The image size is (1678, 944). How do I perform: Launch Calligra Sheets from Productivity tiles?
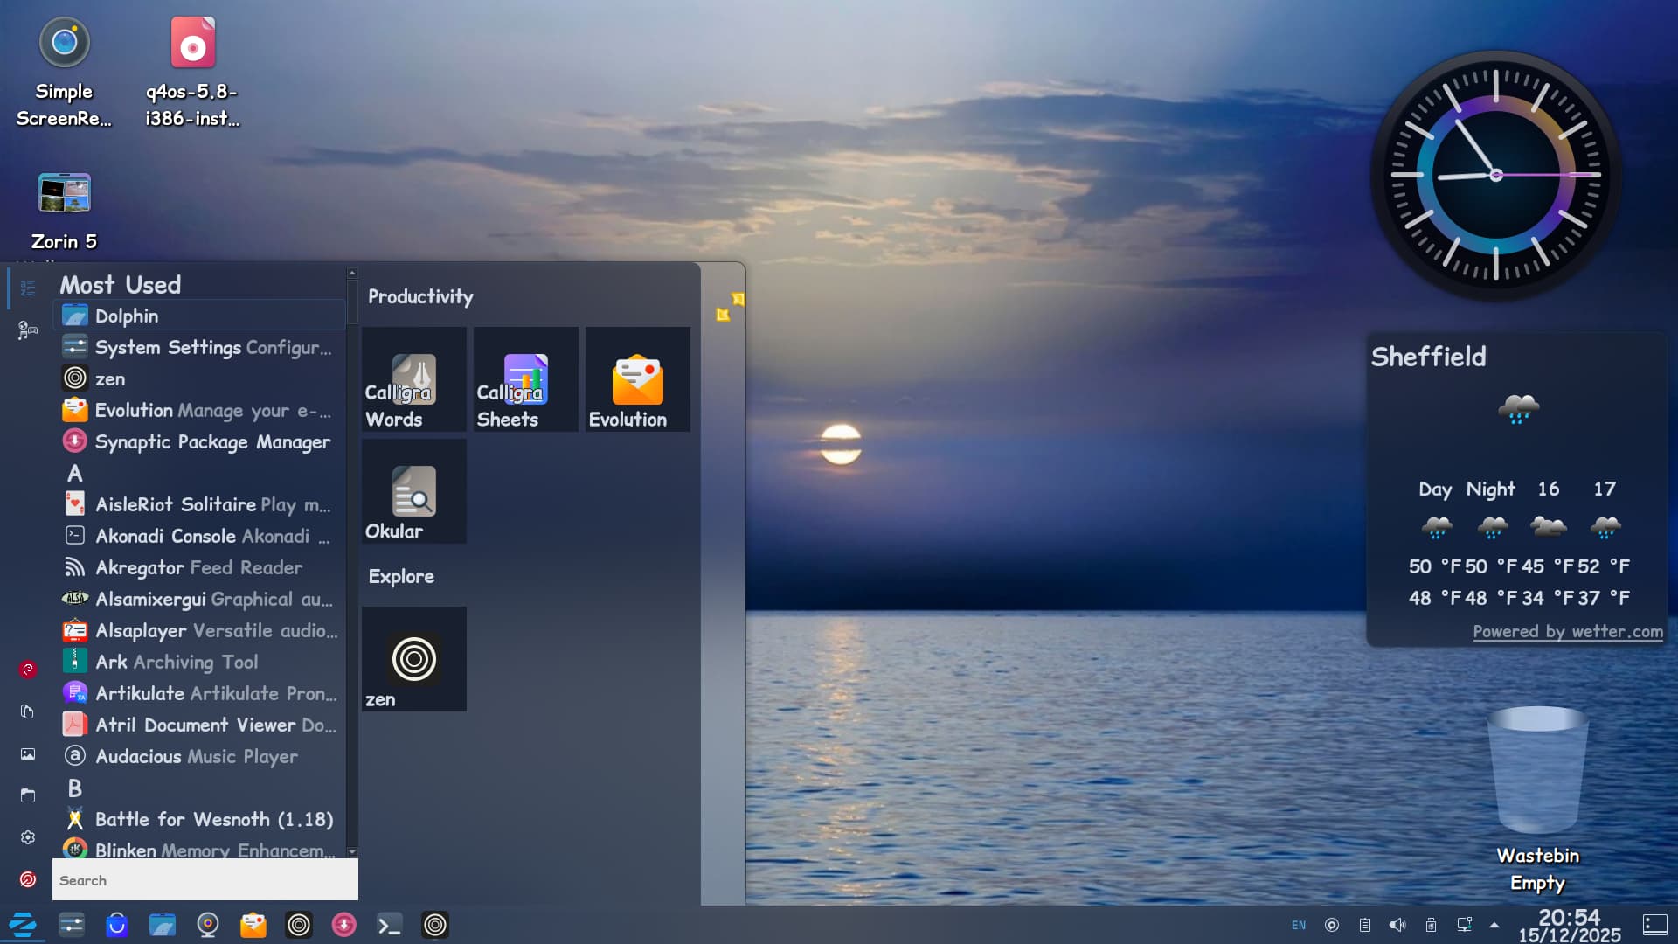click(x=525, y=380)
